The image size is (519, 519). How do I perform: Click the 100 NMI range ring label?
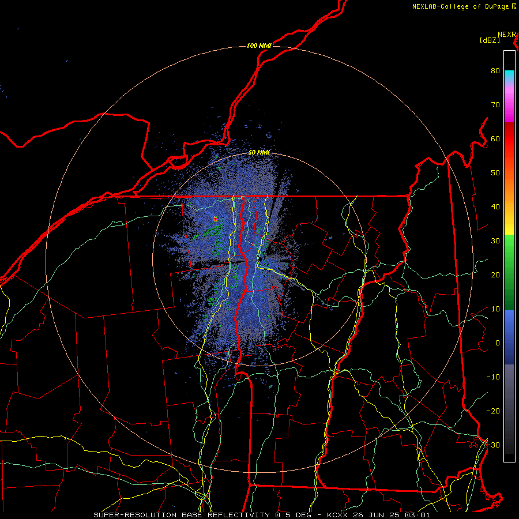[259, 46]
